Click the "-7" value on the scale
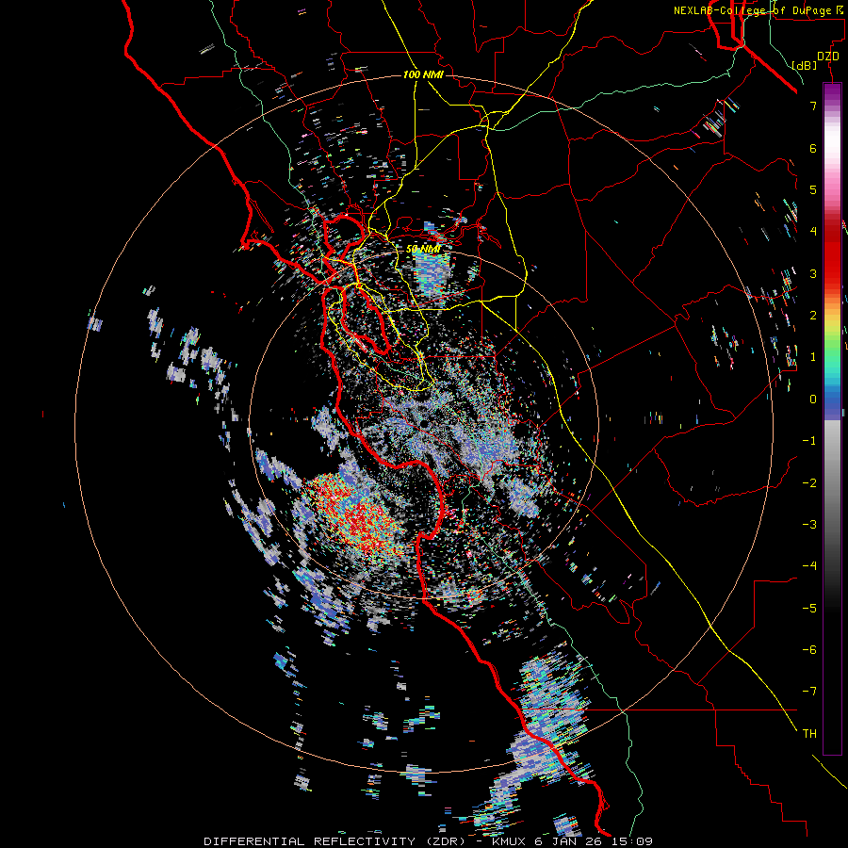Image resolution: width=848 pixels, height=848 pixels. coord(809,692)
